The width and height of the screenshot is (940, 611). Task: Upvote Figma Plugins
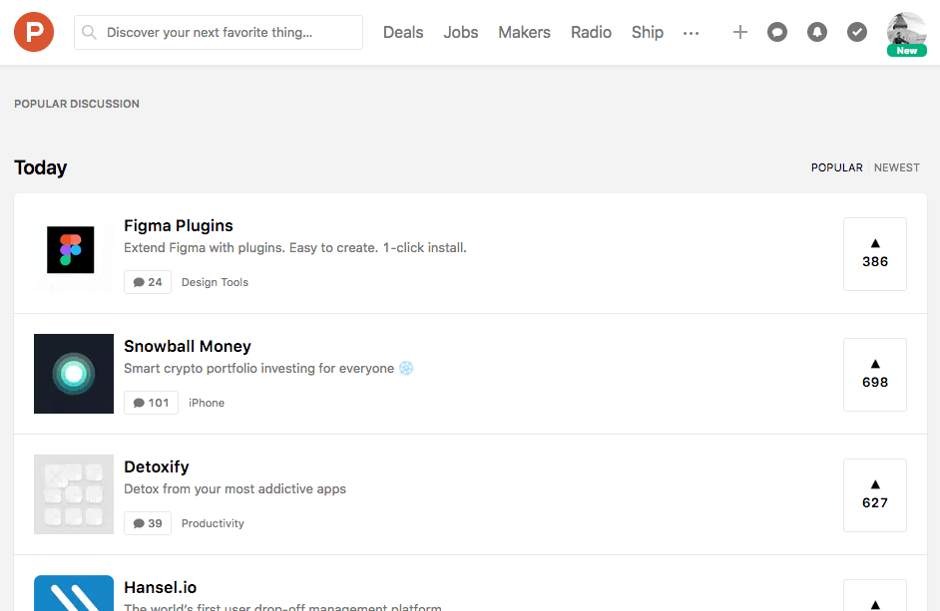coord(874,252)
